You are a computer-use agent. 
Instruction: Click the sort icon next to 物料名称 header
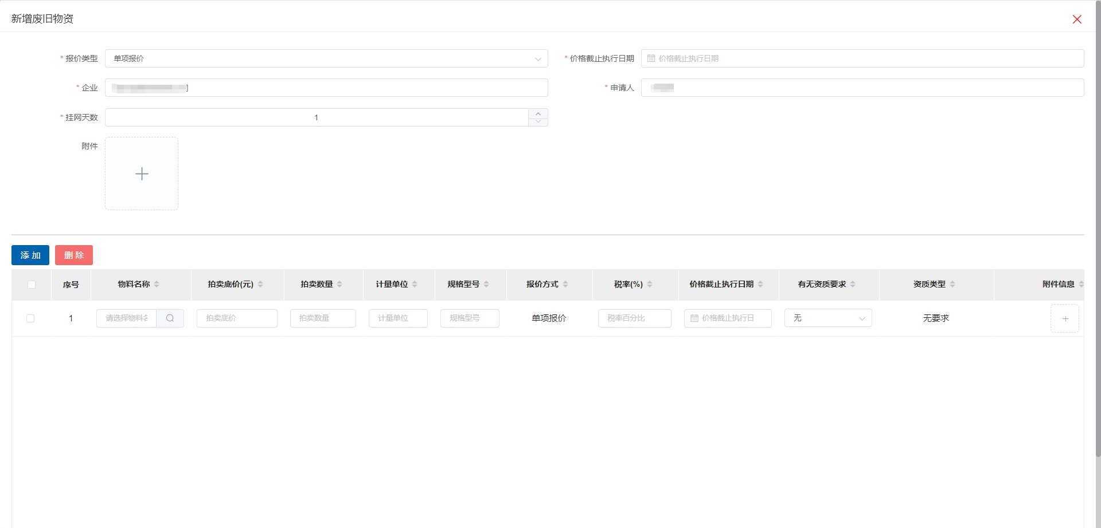coord(157,285)
